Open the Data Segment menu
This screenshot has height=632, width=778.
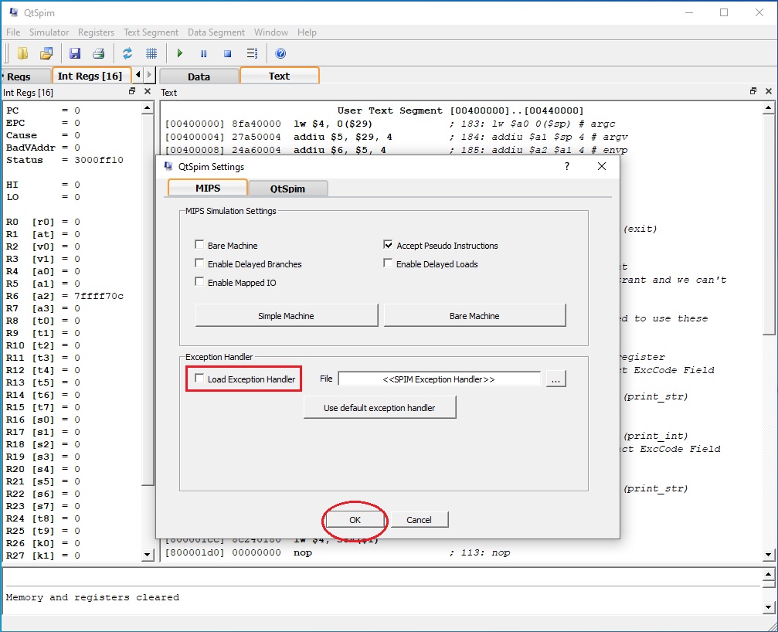click(x=216, y=32)
